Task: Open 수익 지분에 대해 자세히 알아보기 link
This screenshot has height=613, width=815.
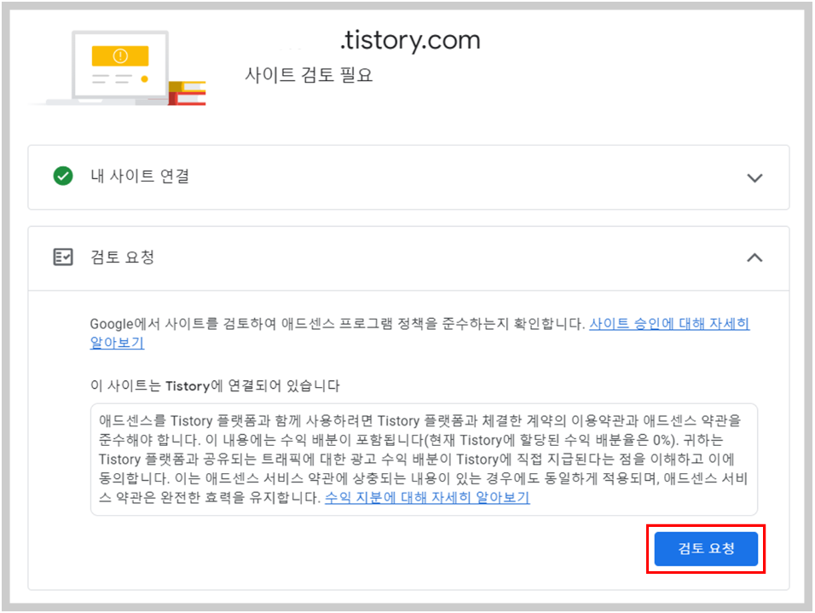Action: pos(427,498)
